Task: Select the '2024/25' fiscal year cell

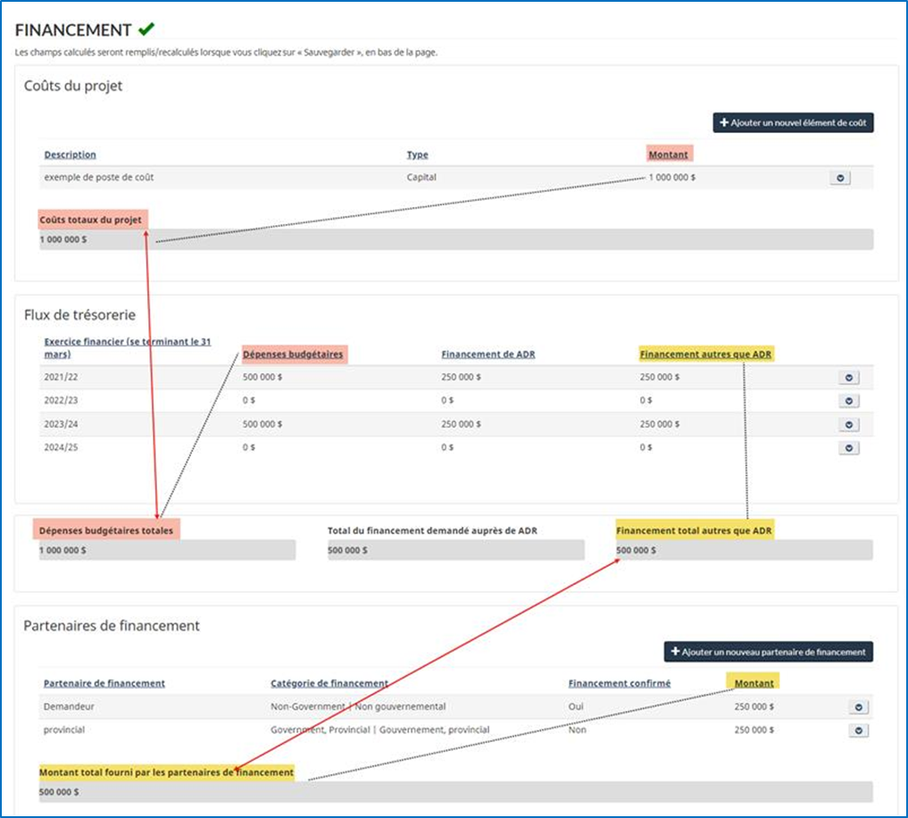Action: (61, 447)
